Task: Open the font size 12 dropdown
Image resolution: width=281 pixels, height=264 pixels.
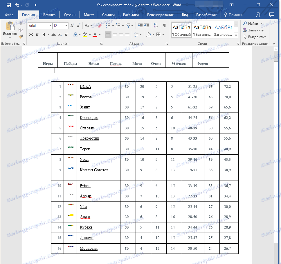Action: pyautogui.click(x=66, y=26)
